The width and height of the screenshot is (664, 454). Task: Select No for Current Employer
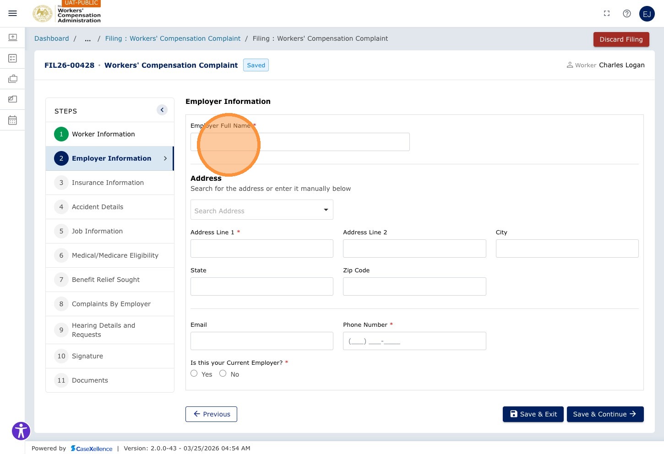tap(223, 373)
